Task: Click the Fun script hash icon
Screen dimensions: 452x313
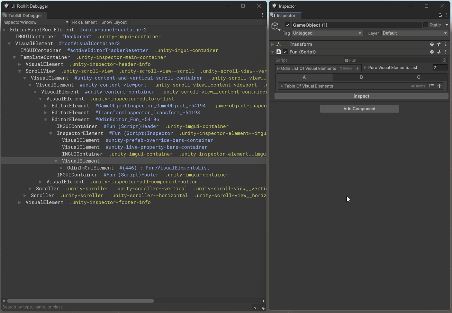Action: point(278,52)
